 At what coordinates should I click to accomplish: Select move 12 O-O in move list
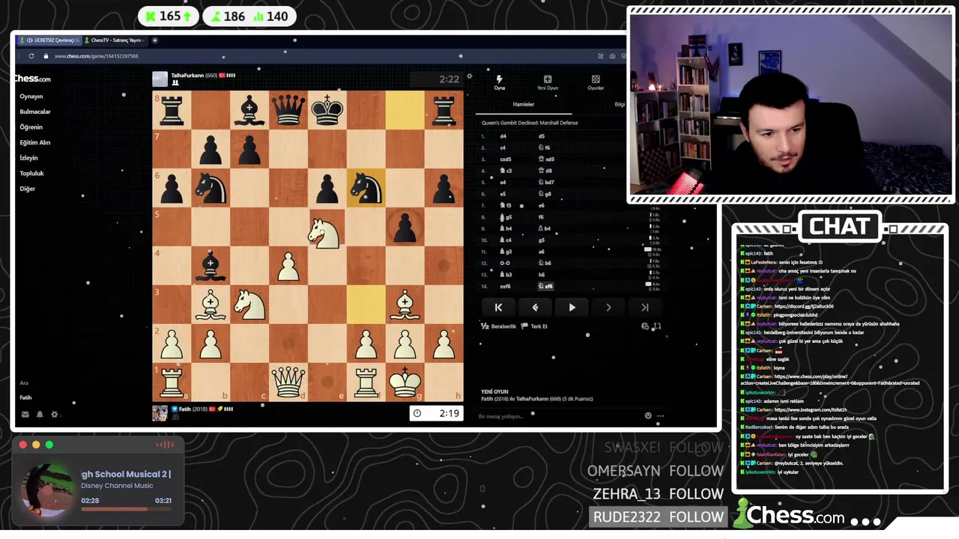(x=505, y=263)
